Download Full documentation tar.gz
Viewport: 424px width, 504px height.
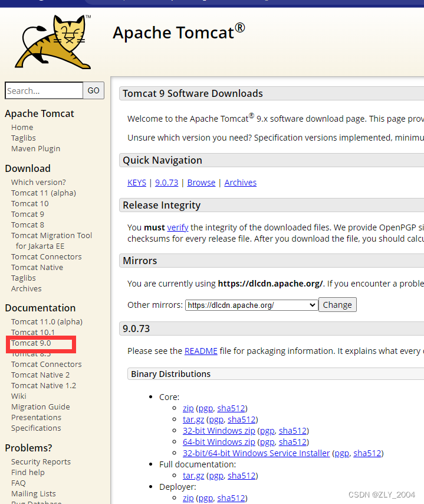click(x=193, y=476)
